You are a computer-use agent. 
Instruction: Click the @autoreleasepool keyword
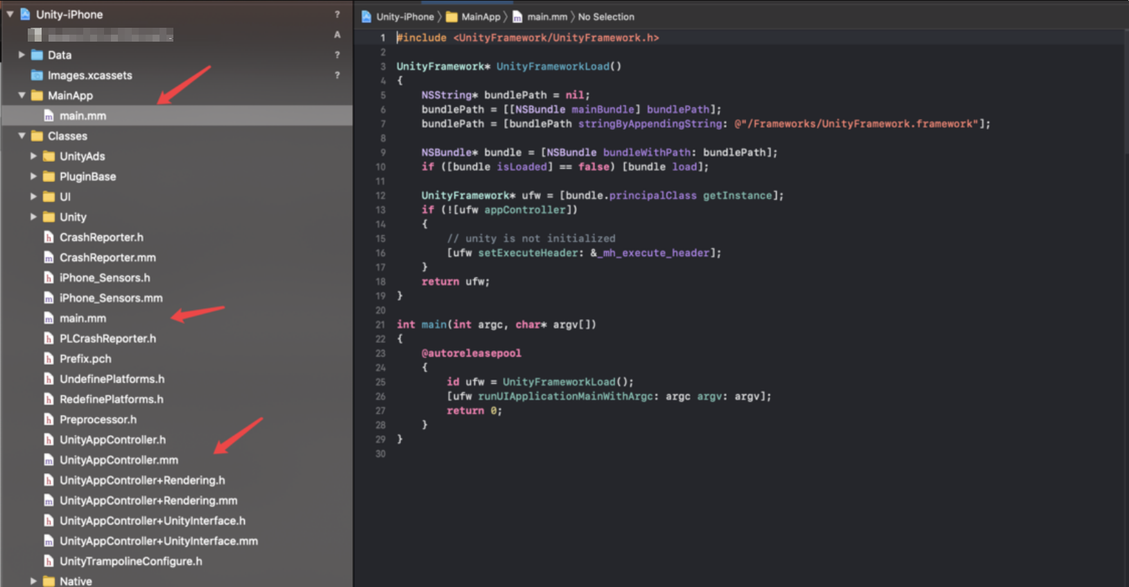pos(472,353)
